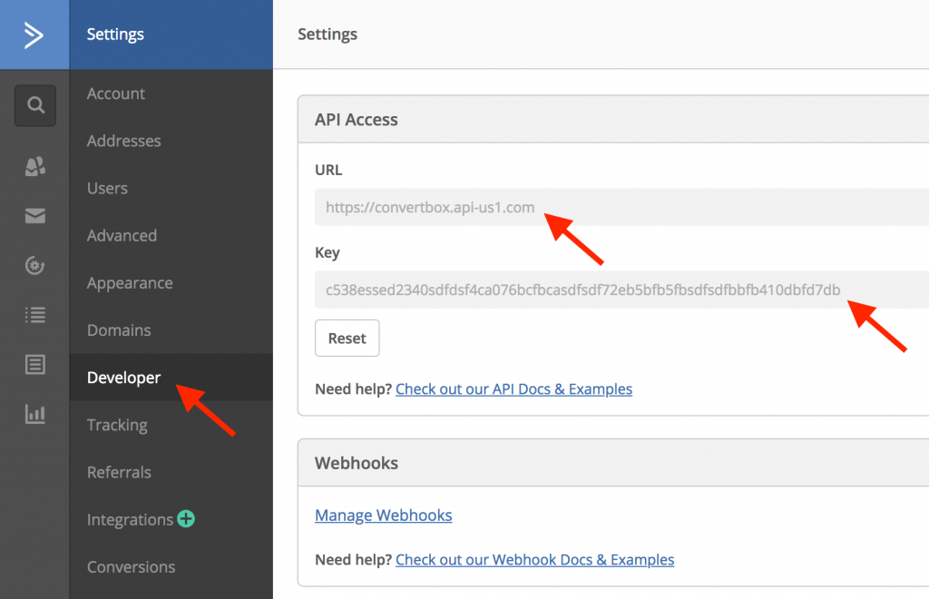The image size is (929, 599).
Task: Open the Reports bar chart icon
Action: click(35, 414)
